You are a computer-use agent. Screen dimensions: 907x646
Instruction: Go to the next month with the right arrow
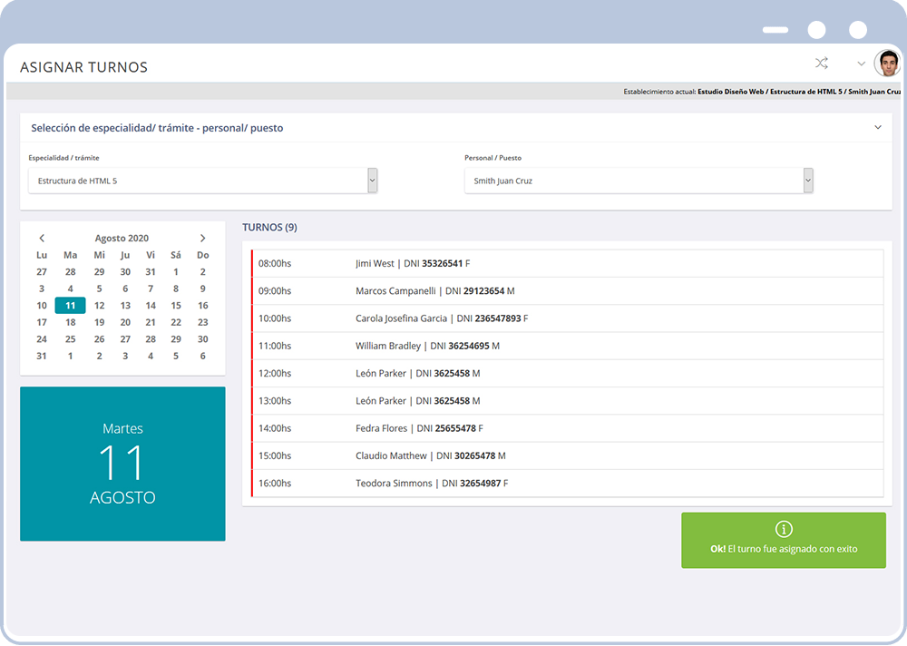tap(203, 238)
